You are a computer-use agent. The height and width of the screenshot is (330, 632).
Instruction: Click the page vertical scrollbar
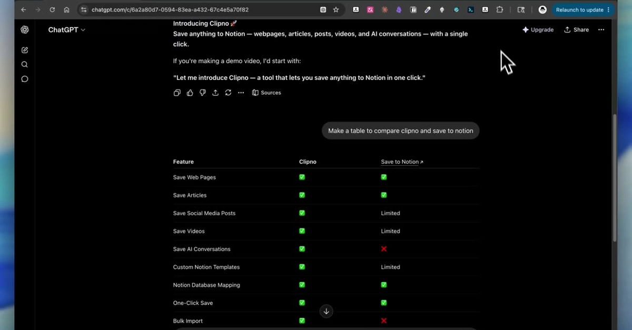pos(615,177)
